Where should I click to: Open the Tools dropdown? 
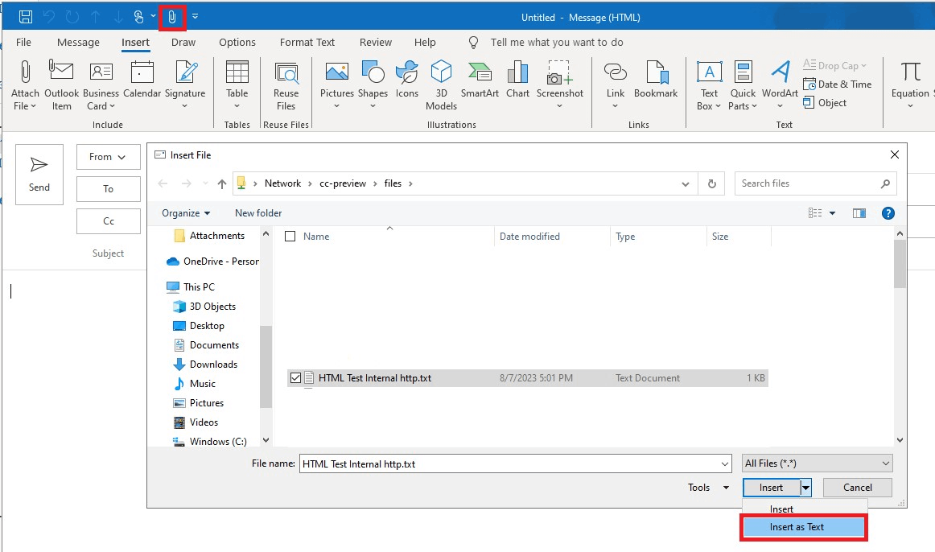[x=708, y=488]
